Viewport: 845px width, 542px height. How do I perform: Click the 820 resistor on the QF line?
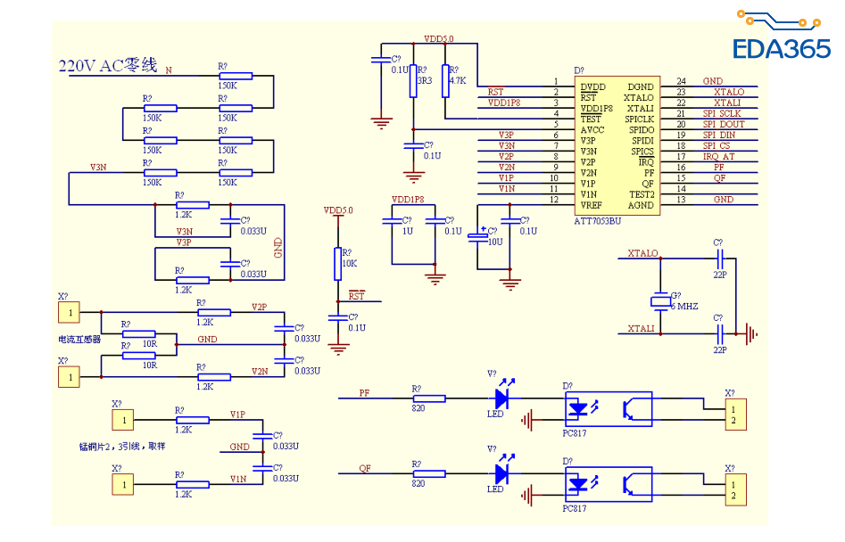[429, 474]
